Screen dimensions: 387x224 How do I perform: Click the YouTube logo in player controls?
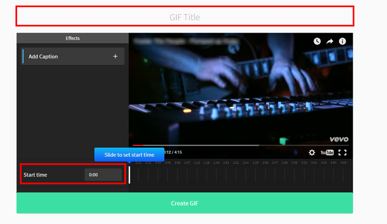(x=327, y=152)
